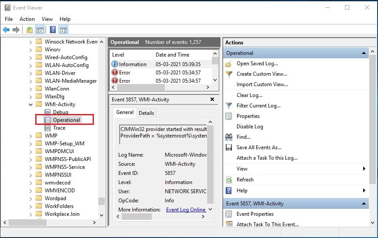Screen dimensions: 378x238
Task: Click the console tree vertical scrollbar thumb
Action: [101, 201]
